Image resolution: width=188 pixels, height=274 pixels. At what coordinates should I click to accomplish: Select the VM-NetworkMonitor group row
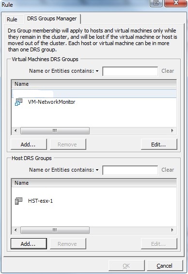(94, 102)
